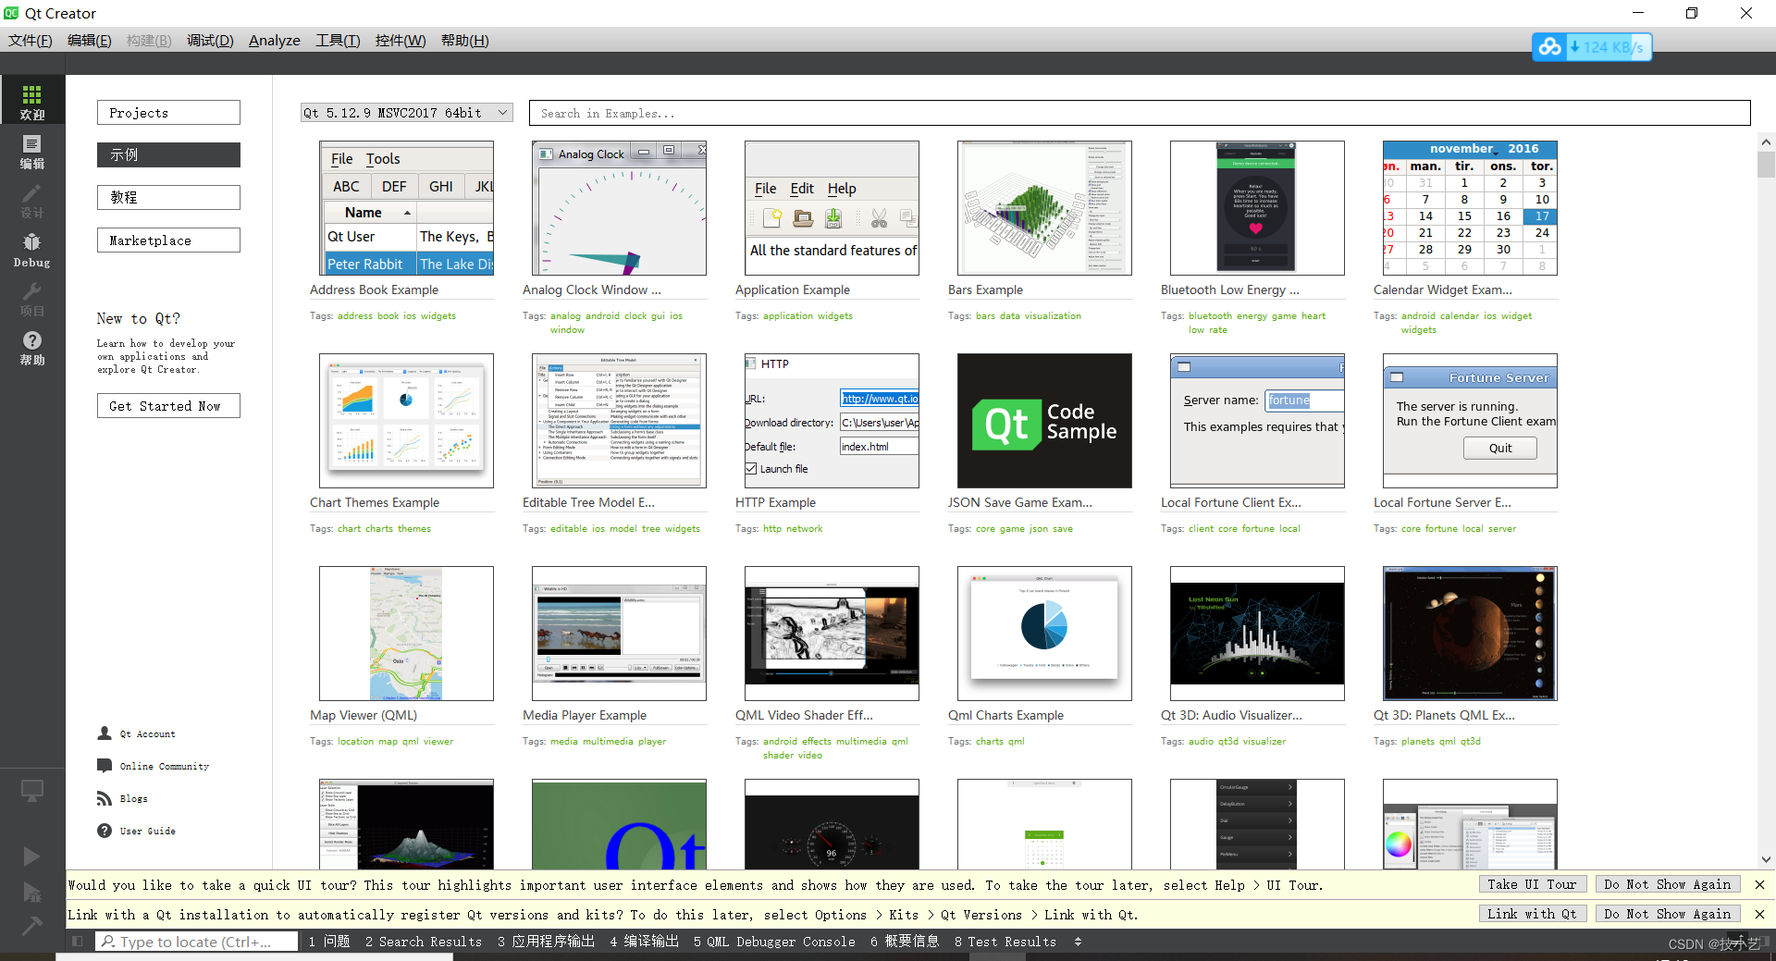1776x961 pixels.
Task: Close the Link with Qt notification bar
Action: point(1759,914)
